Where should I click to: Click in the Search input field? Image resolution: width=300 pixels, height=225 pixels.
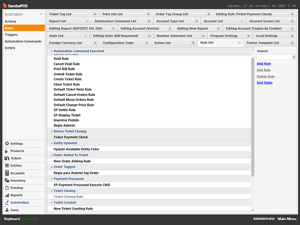tap(274, 57)
